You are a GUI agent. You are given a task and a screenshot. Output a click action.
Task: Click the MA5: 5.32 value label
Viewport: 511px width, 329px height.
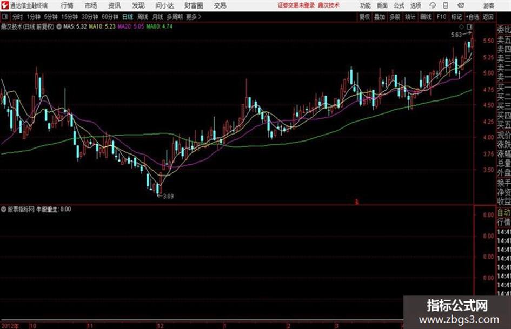pyautogui.click(x=75, y=26)
